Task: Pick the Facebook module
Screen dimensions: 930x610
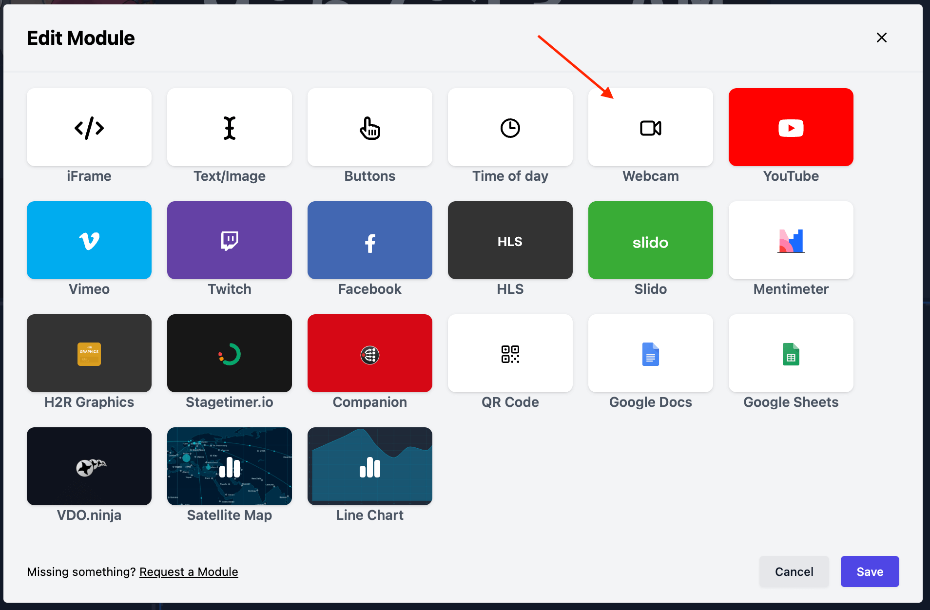Action: tap(369, 240)
